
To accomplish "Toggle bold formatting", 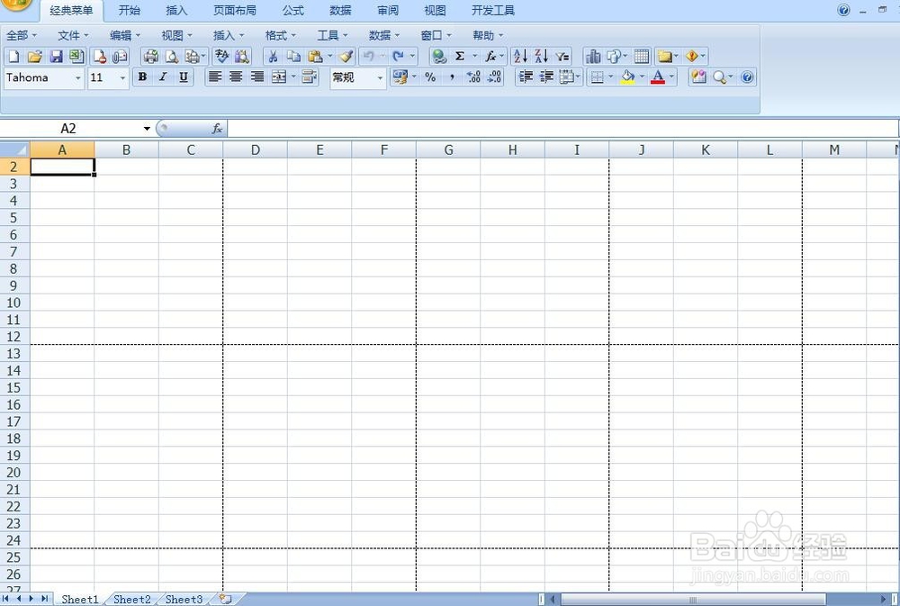I will click(142, 77).
